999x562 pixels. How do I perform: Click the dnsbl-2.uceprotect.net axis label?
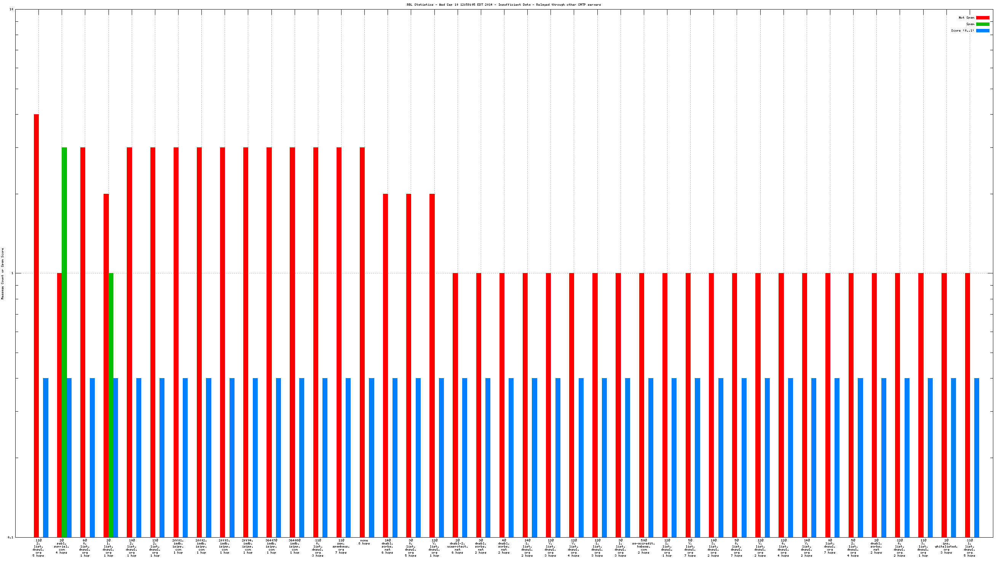point(457,546)
